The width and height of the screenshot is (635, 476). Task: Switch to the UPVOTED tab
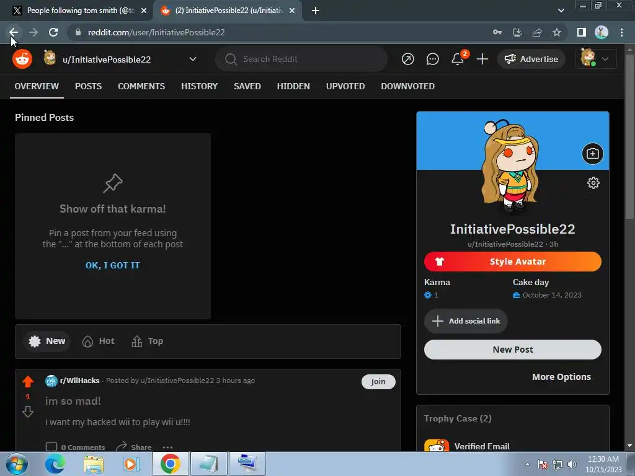click(345, 86)
